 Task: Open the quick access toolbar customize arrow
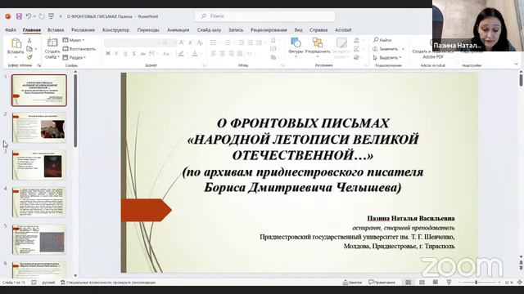61,16
